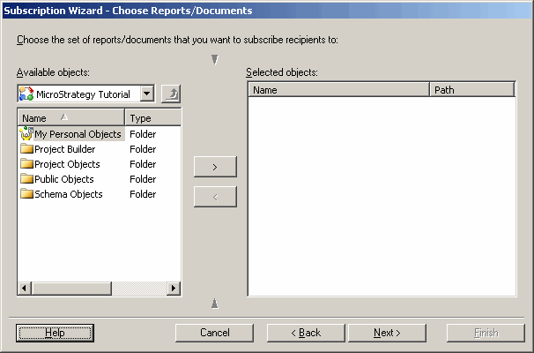Click the Project Builder folder icon
This screenshot has width=534, height=353.
click(26, 149)
